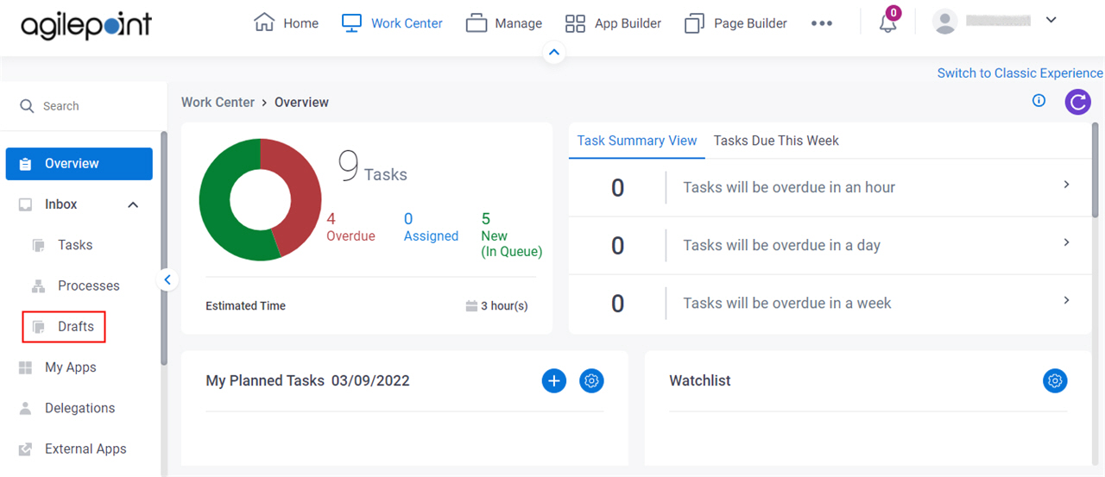Click the user avatar icon

[946, 22]
